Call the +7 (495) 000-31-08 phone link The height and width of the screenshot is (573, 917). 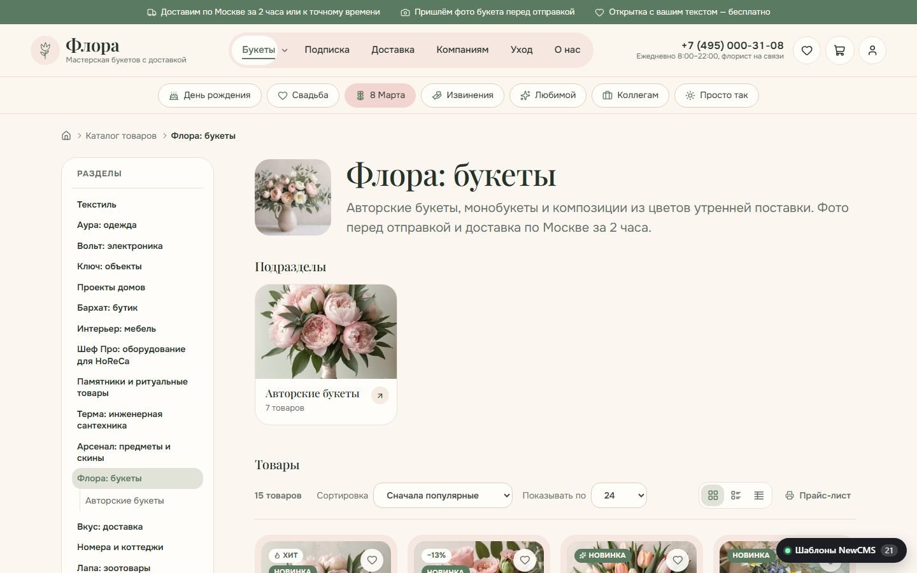tap(732, 45)
